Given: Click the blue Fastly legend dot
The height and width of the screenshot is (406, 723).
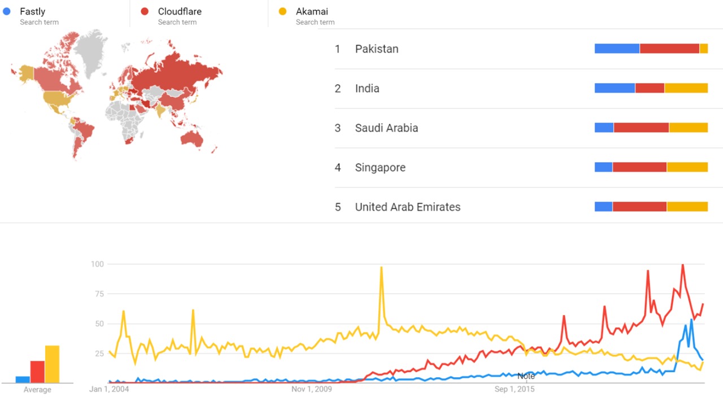Looking at the screenshot, I should coord(7,11).
